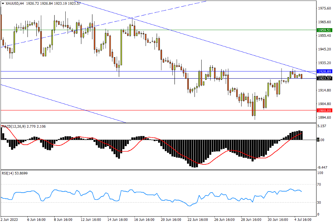This screenshot has height=223, width=334.
Task: Select the green 1959.51 price label
Action: point(325,30)
